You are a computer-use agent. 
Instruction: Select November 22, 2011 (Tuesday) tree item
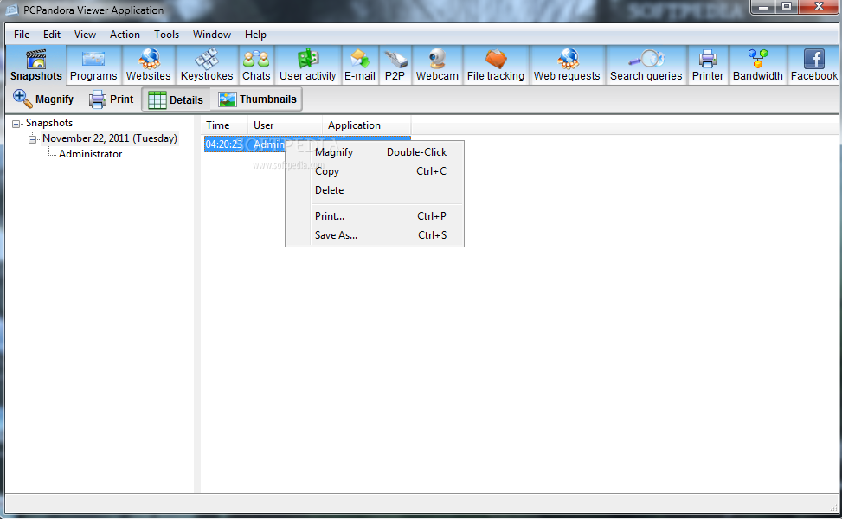[x=110, y=138]
